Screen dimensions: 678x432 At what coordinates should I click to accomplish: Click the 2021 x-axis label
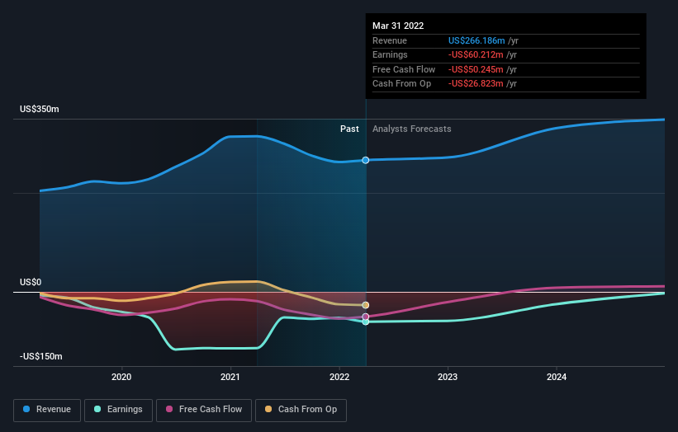(x=230, y=377)
